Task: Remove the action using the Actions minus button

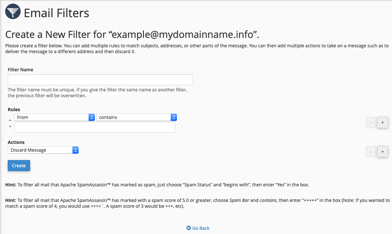Action: (371, 151)
